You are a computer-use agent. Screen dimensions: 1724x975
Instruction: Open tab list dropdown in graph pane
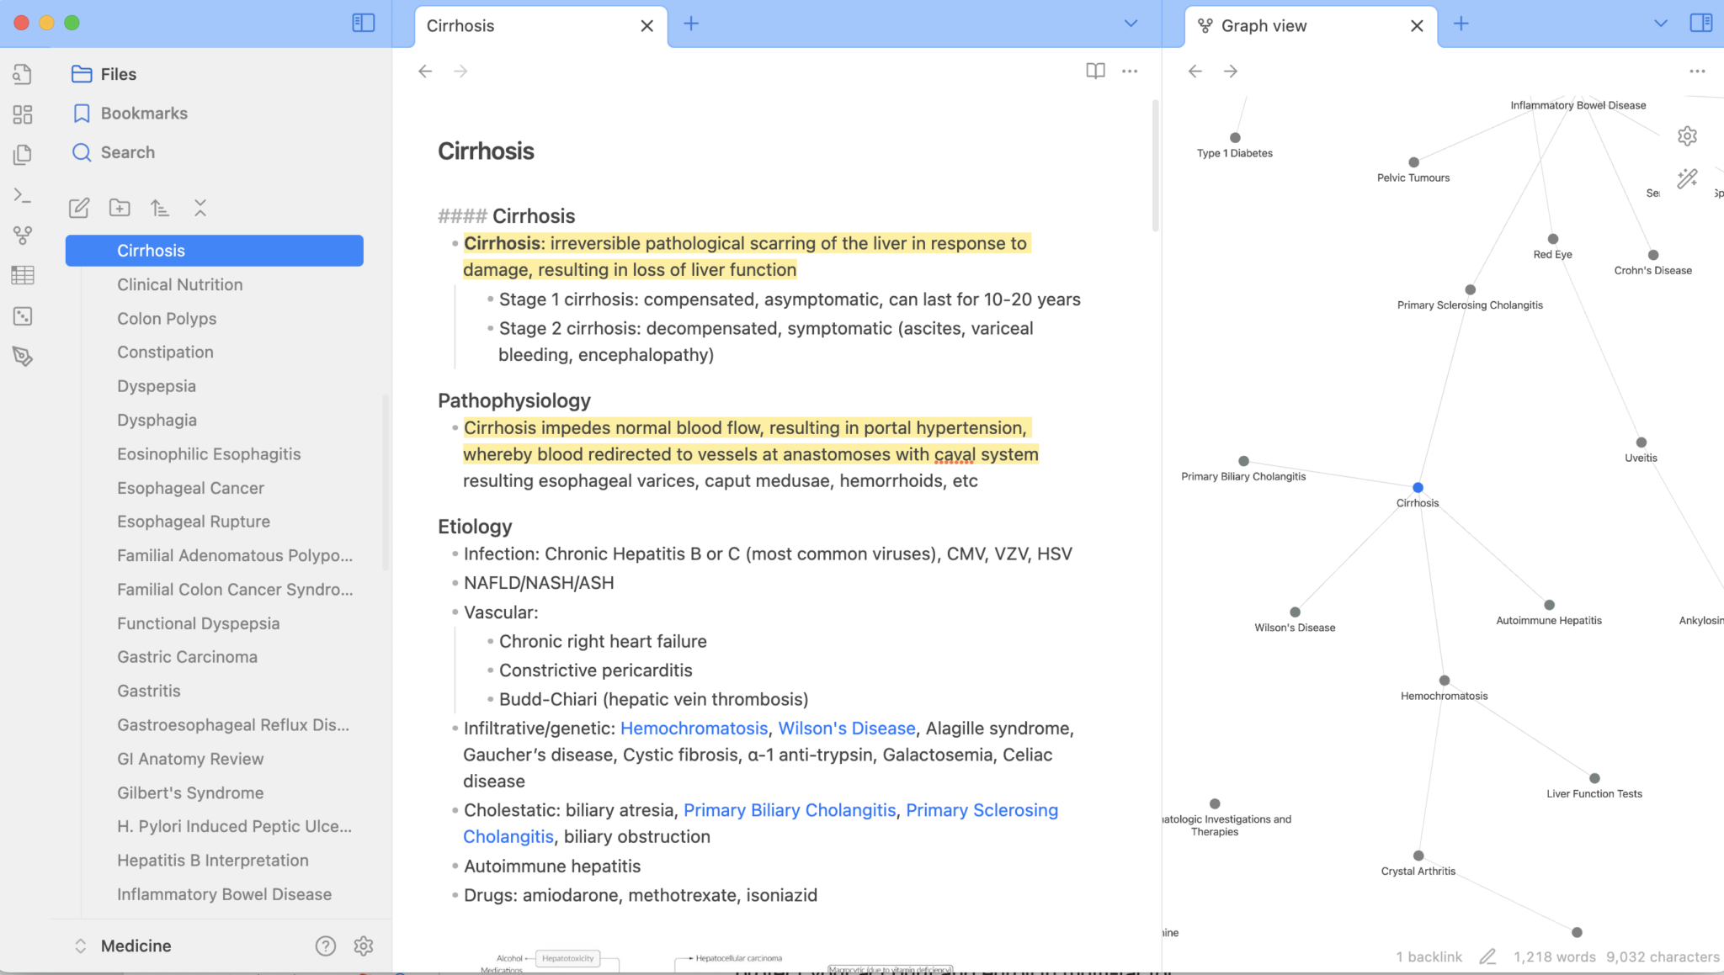point(1661,24)
